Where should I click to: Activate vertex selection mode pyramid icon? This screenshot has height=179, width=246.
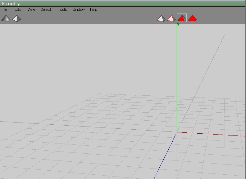click(161, 18)
